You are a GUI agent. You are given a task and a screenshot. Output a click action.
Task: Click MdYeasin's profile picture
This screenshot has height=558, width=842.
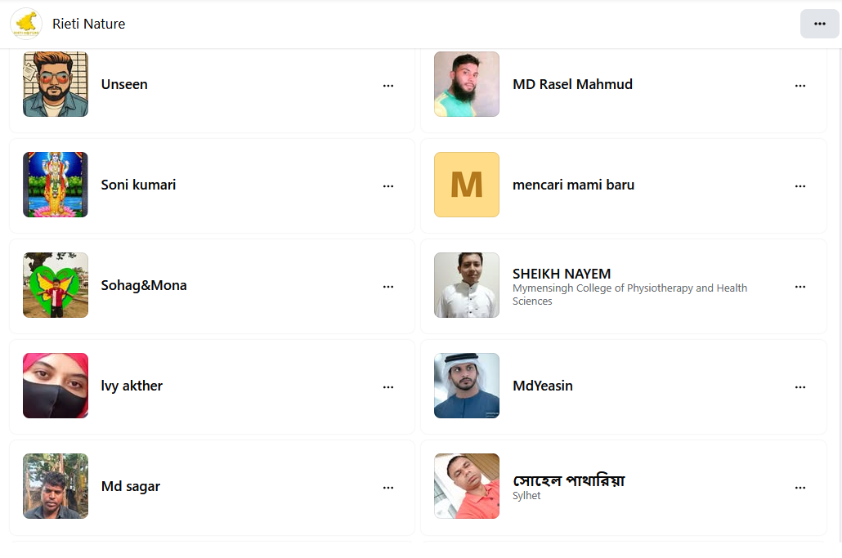tap(467, 386)
